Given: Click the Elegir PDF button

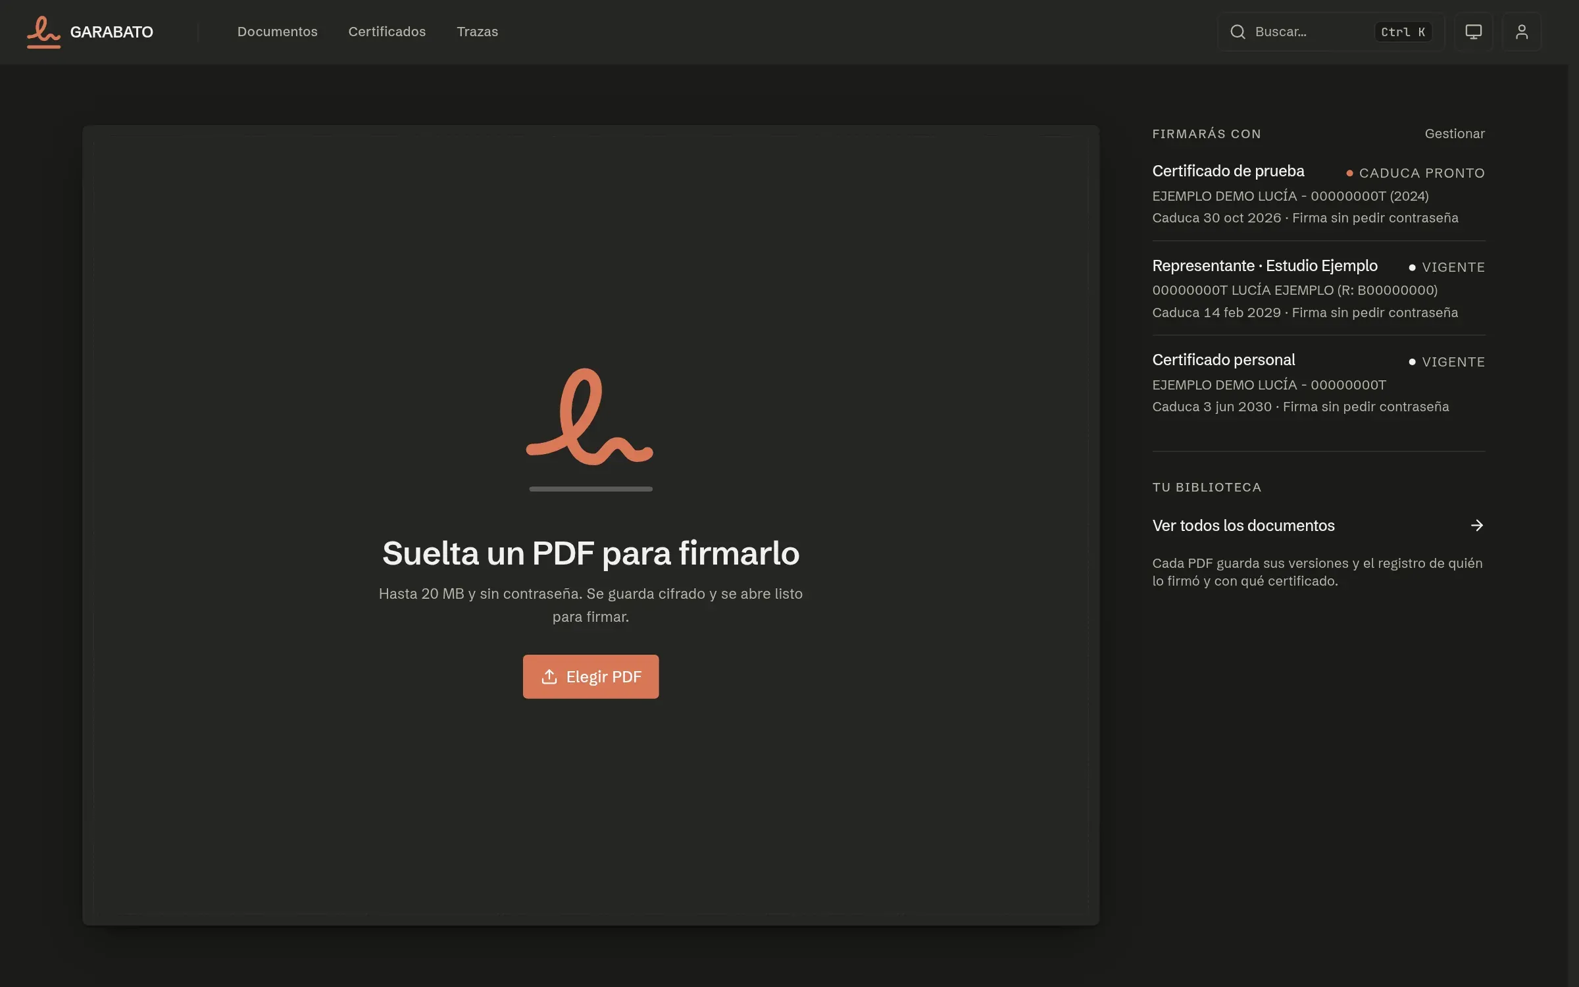Looking at the screenshot, I should click(590, 676).
